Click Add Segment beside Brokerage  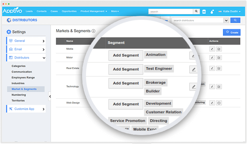[126, 83]
